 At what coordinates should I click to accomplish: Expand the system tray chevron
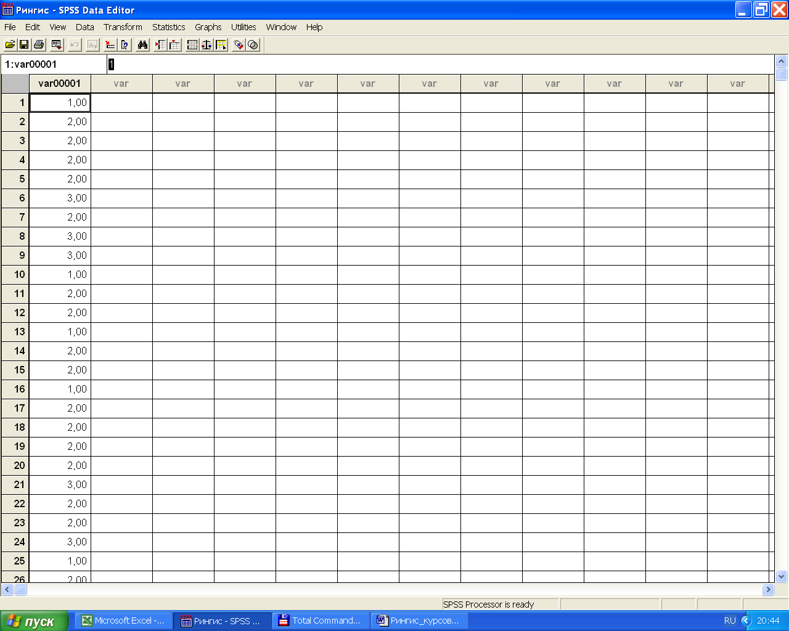point(746,621)
